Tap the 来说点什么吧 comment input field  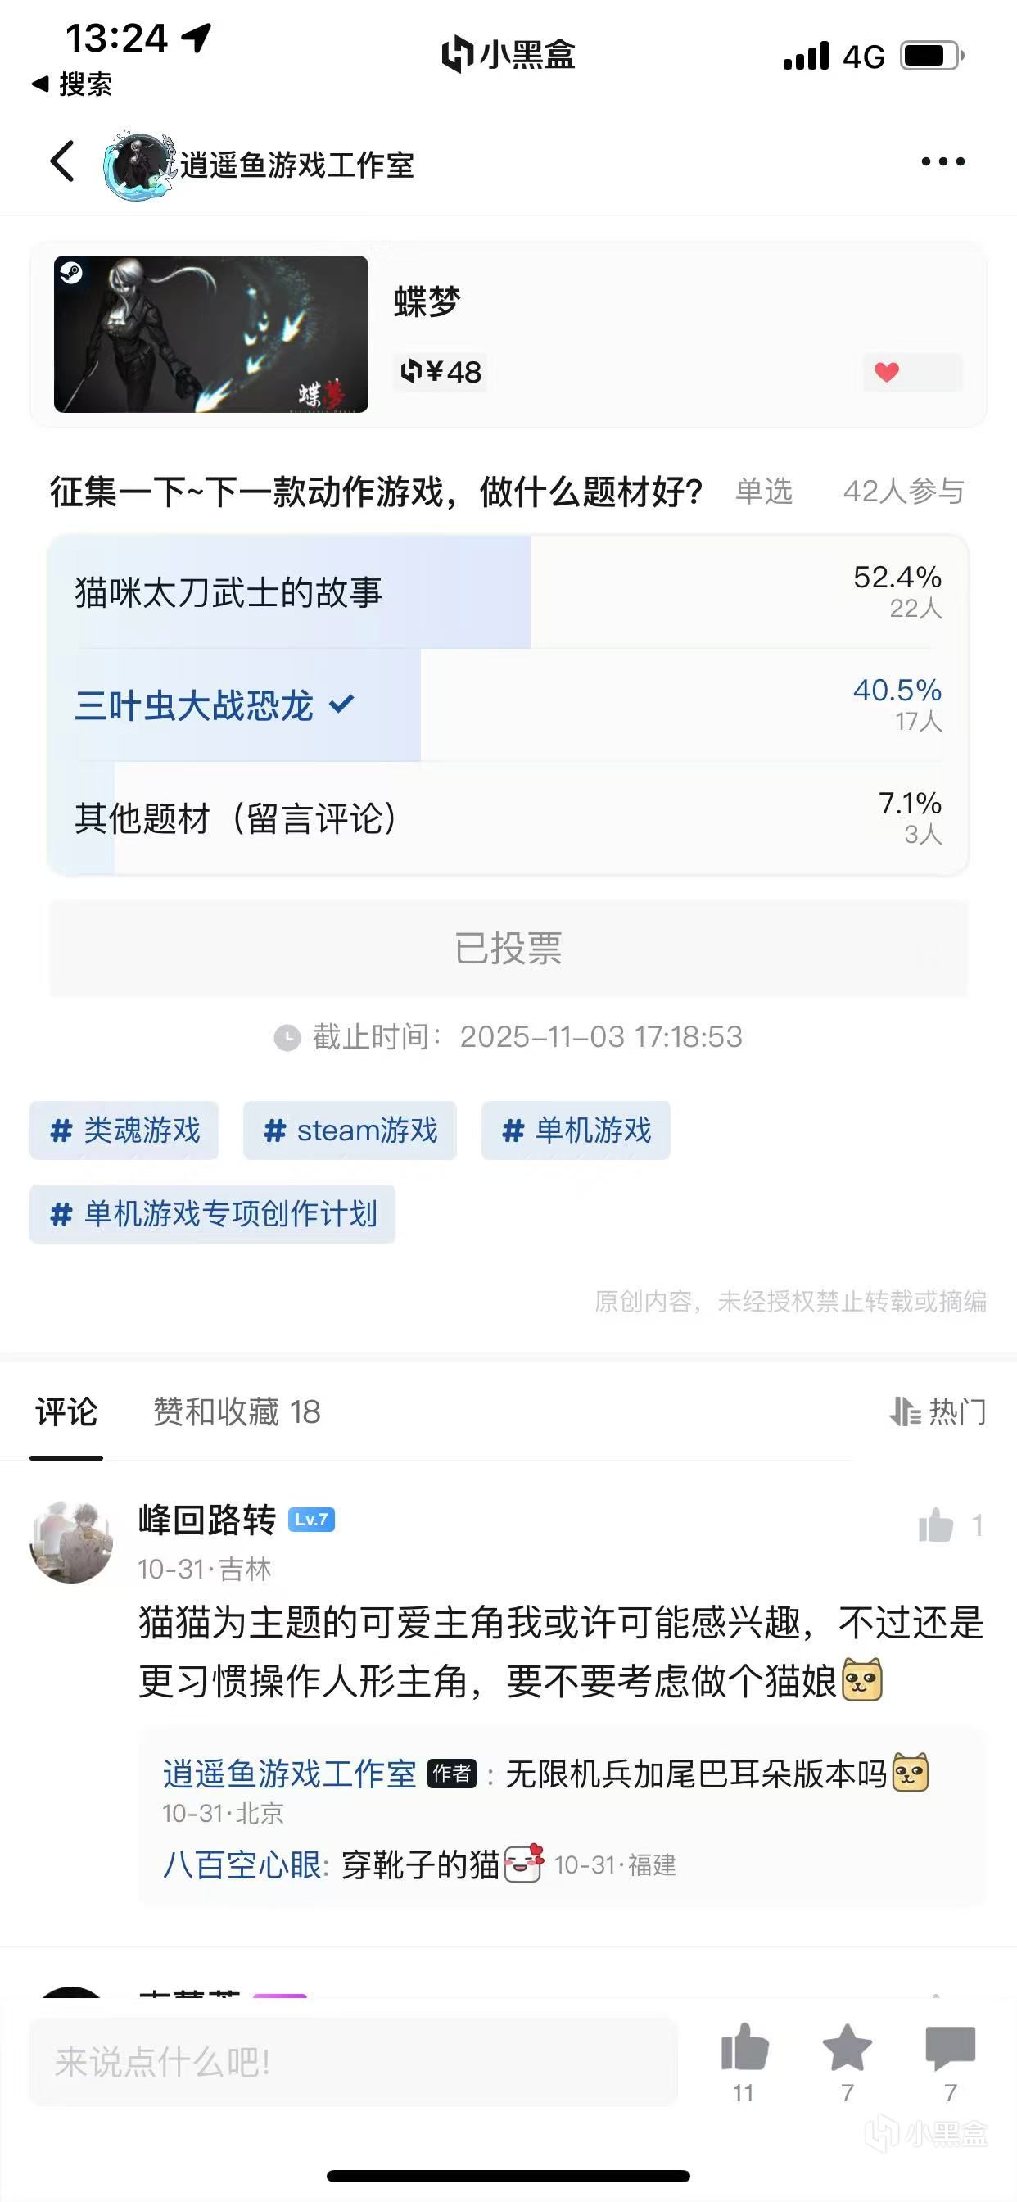coord(353,2062)
